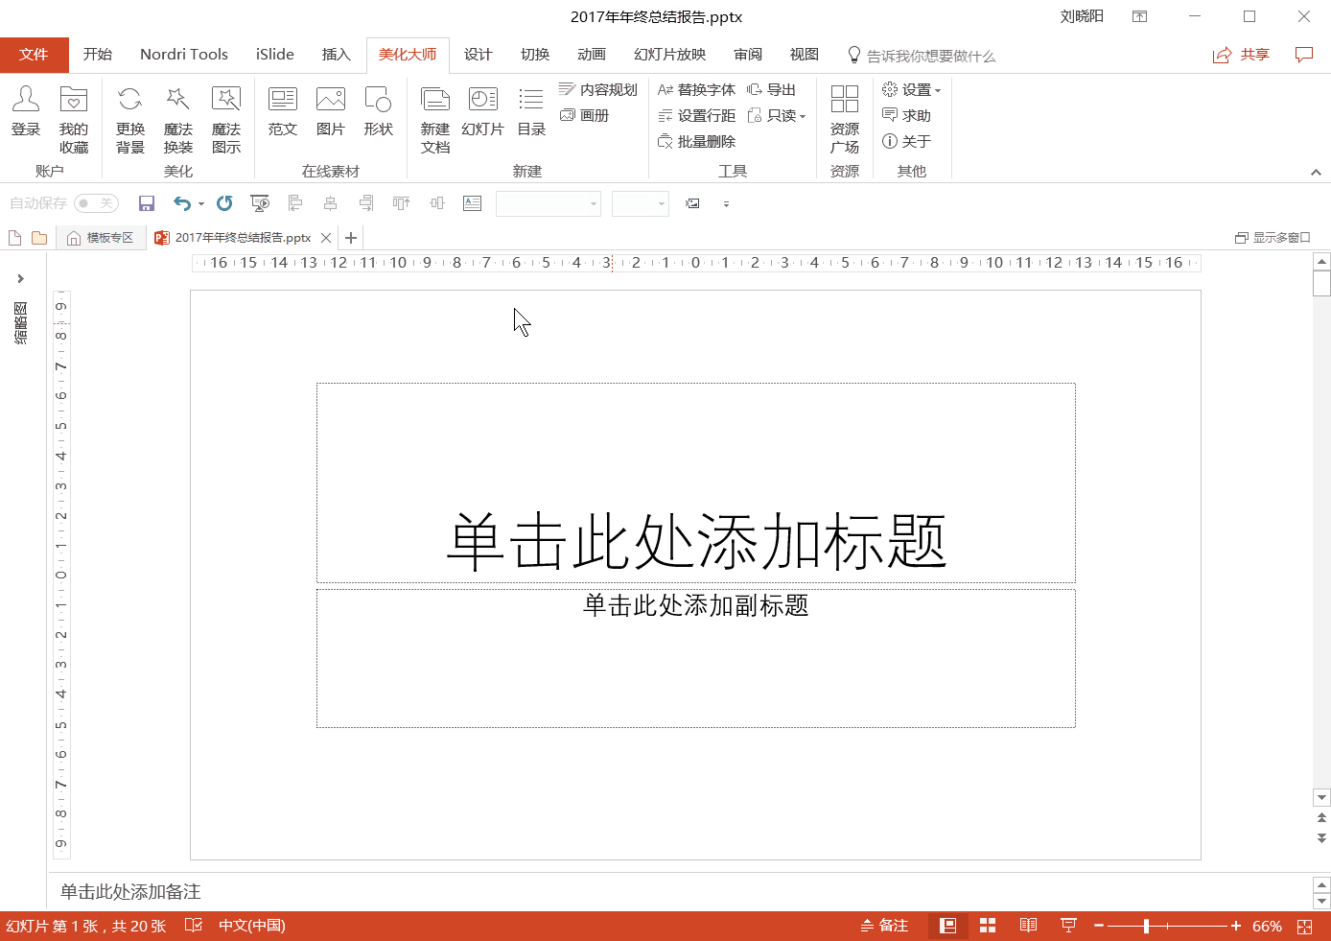Enable 只读 read-only mode
Viewport: 1331px width, 941px height.
click(779, 115)
